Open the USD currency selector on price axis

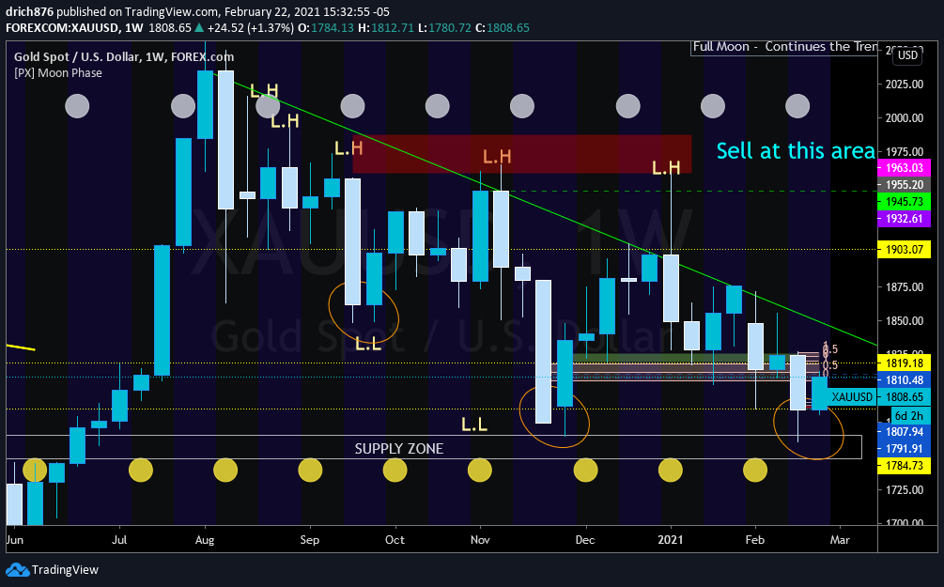coord(907,55)
